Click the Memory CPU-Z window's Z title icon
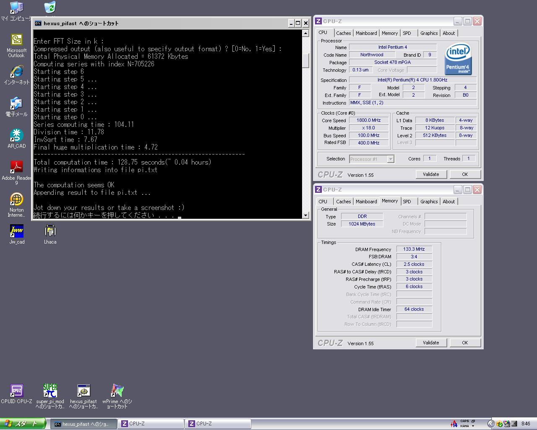 [318, 189]
